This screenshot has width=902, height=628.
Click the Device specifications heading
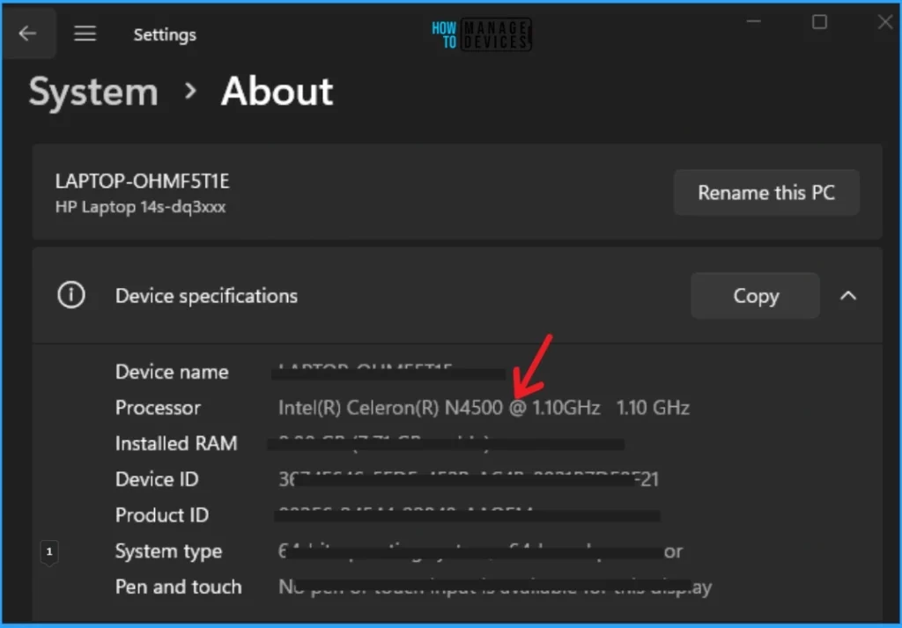point(206,296)
